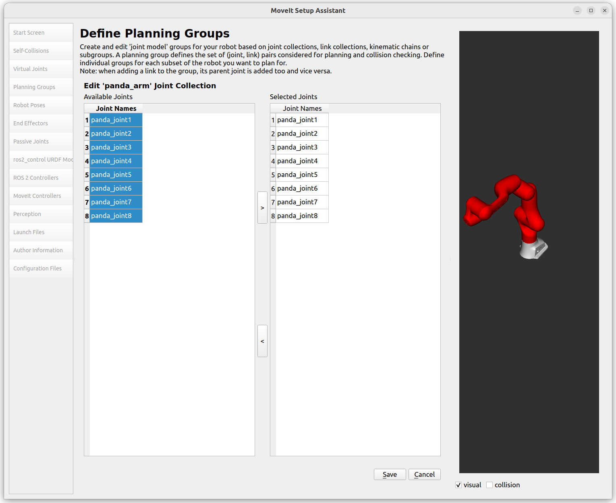Save the panda_arm joint collection
Viewport: 616px width, 503px height.
click(x=390, y=474)
